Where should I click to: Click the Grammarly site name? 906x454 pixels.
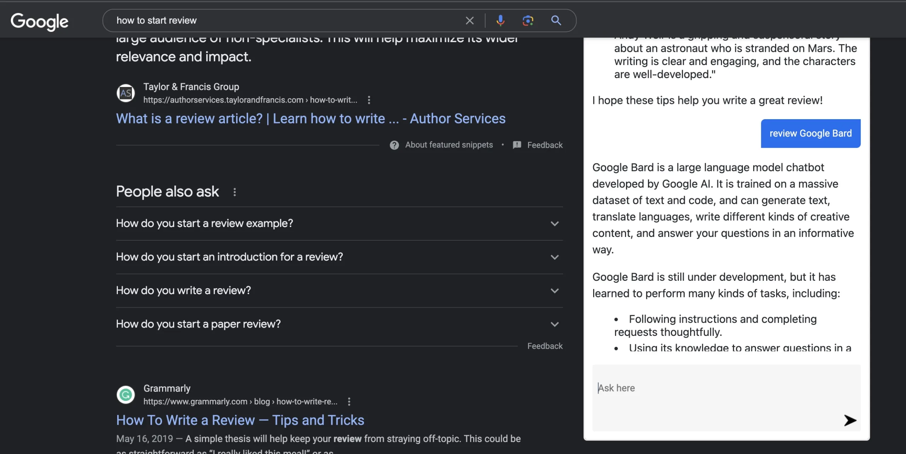[x=167, y=389]
